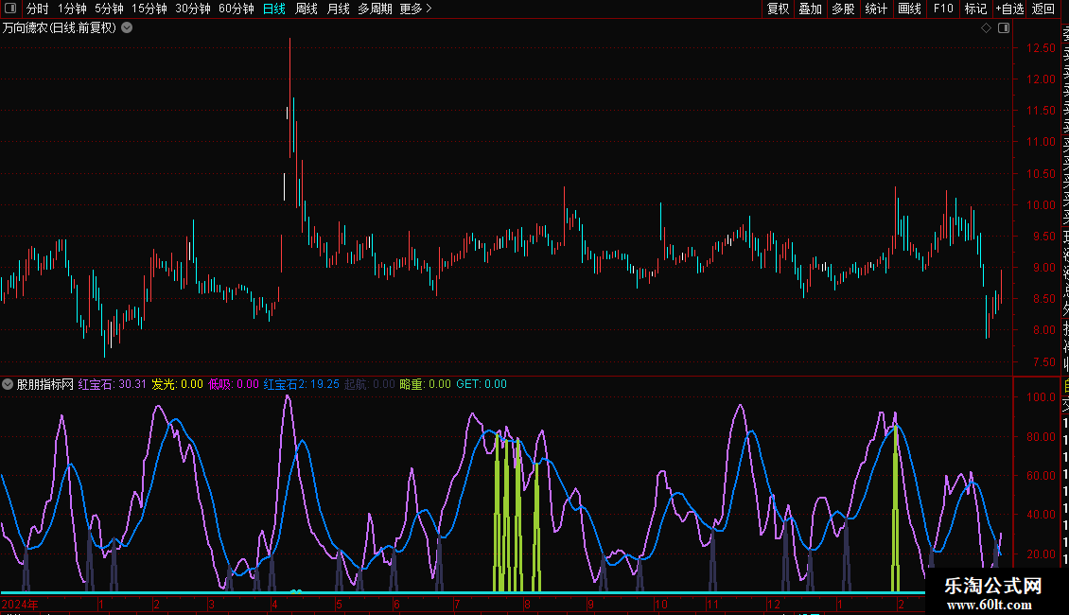The image size is (1069, 615).
Task: Click the 12.50 price axis label
Action: [x=1041, y=48]
